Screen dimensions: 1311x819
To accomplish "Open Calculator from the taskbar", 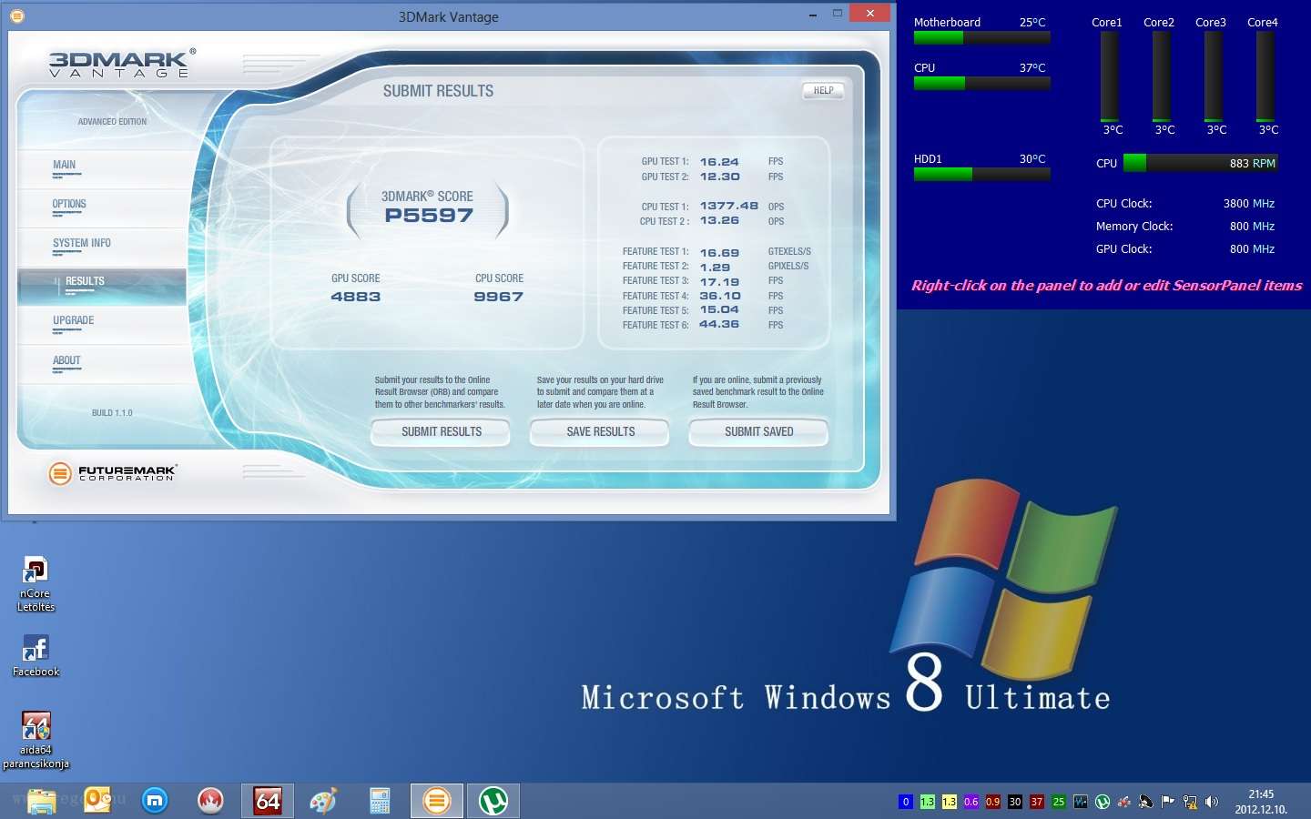I will (x=380, y=801).
